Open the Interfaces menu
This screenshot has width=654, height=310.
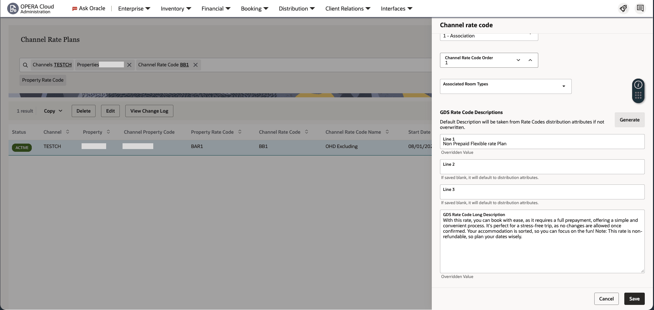coord(397,9)
